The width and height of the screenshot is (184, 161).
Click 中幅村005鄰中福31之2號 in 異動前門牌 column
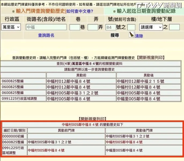[x=50, y=142]
